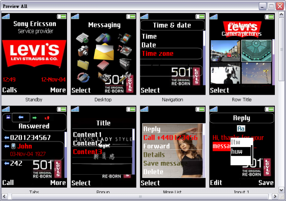Select the turntable music player icon

point(125,50)
